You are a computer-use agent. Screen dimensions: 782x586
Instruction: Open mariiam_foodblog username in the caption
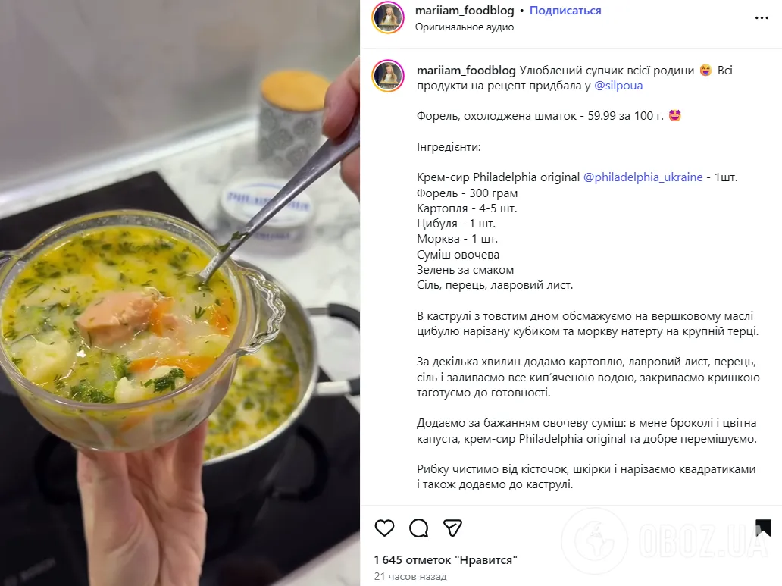click(x=466, y=71)
